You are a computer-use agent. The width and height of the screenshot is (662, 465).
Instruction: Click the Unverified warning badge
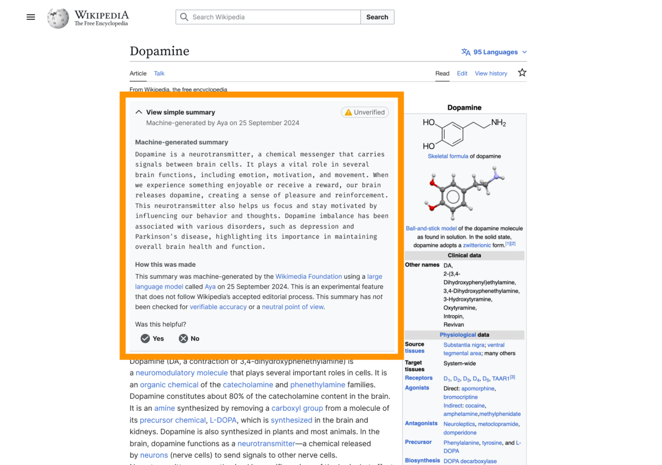365,112
